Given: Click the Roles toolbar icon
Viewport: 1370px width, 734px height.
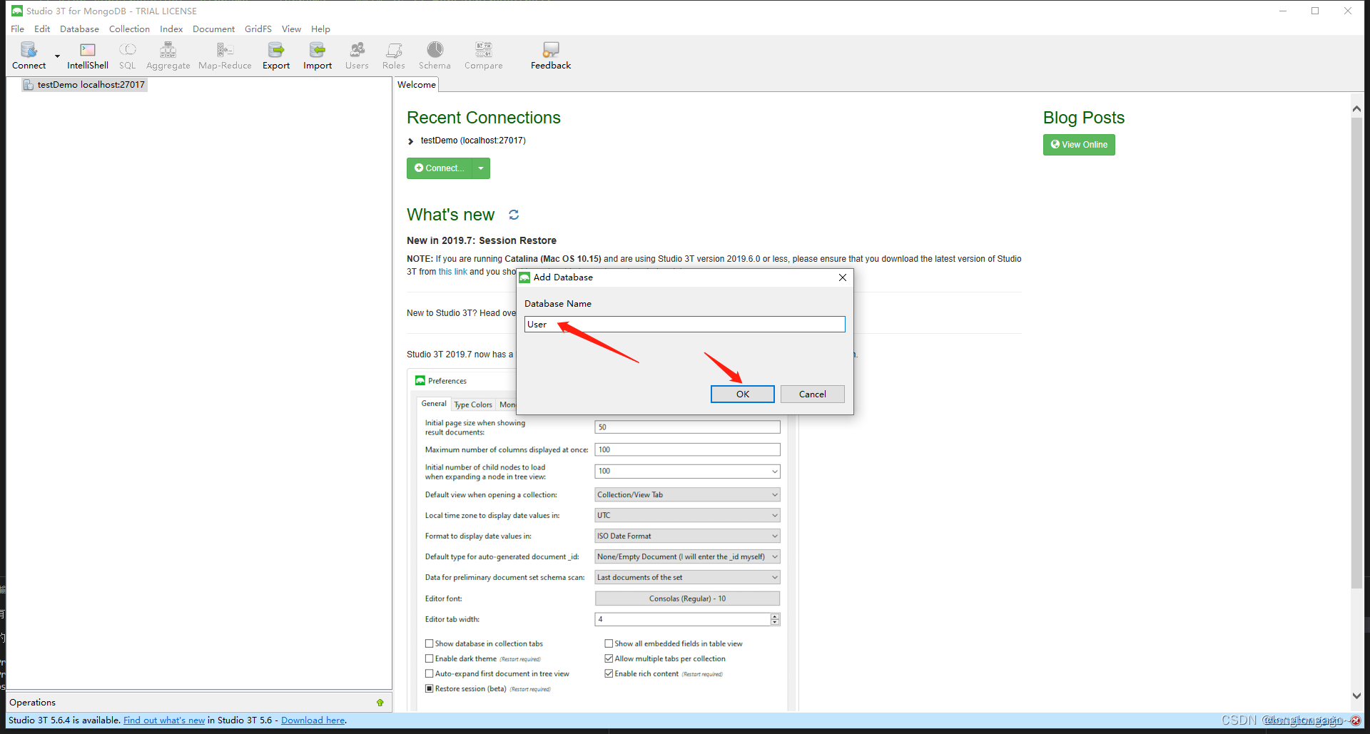Looking at the screenshot, I should click(393, 56).
